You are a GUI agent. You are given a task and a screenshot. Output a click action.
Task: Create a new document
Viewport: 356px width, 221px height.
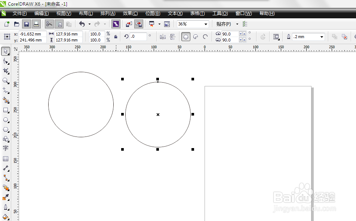(7, 24)
